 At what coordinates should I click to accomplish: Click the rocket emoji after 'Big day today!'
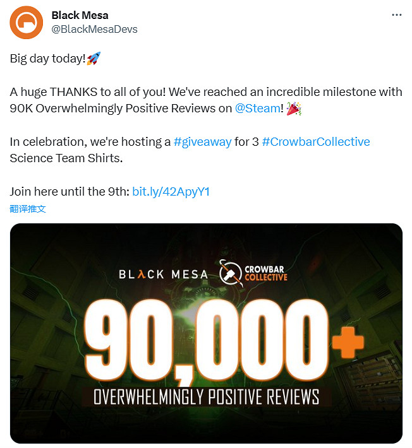click(x=94, y=58)
